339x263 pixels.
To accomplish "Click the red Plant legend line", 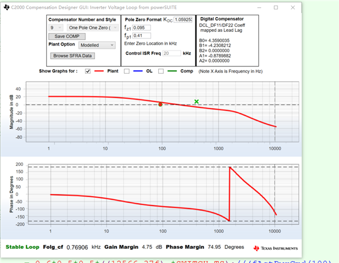I will click(x=99, y=71).
